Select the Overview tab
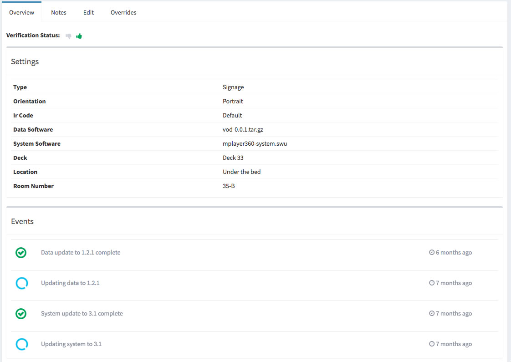The image size is (511, 362). tap(22, 12)
